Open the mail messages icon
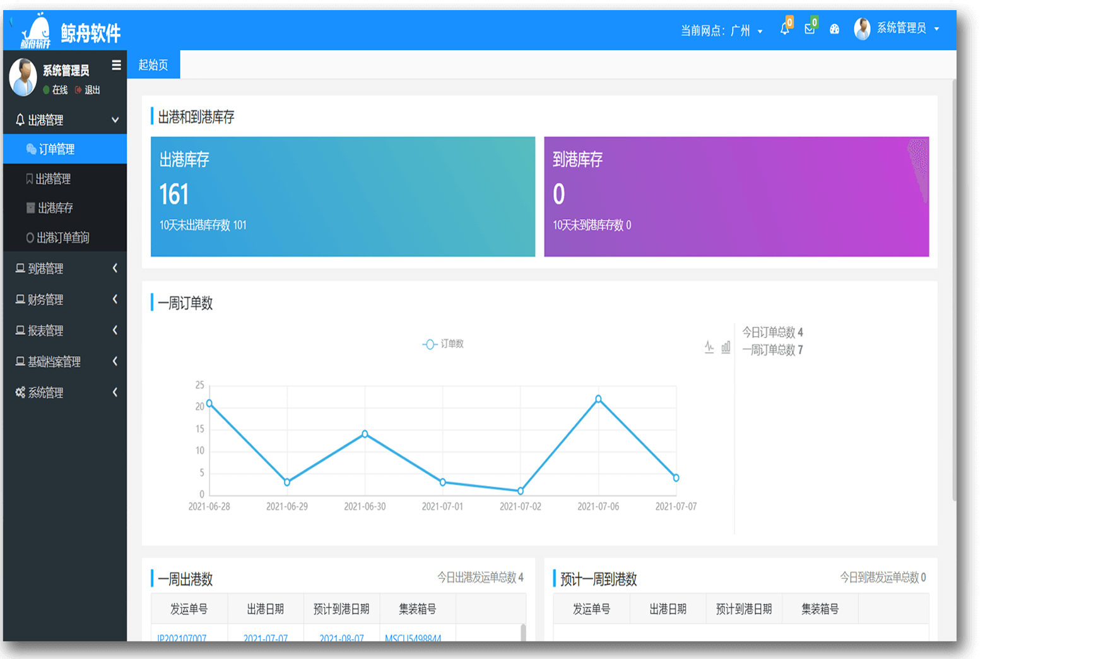The width and height of the screenshot is (1096, 659). [810, 29]
